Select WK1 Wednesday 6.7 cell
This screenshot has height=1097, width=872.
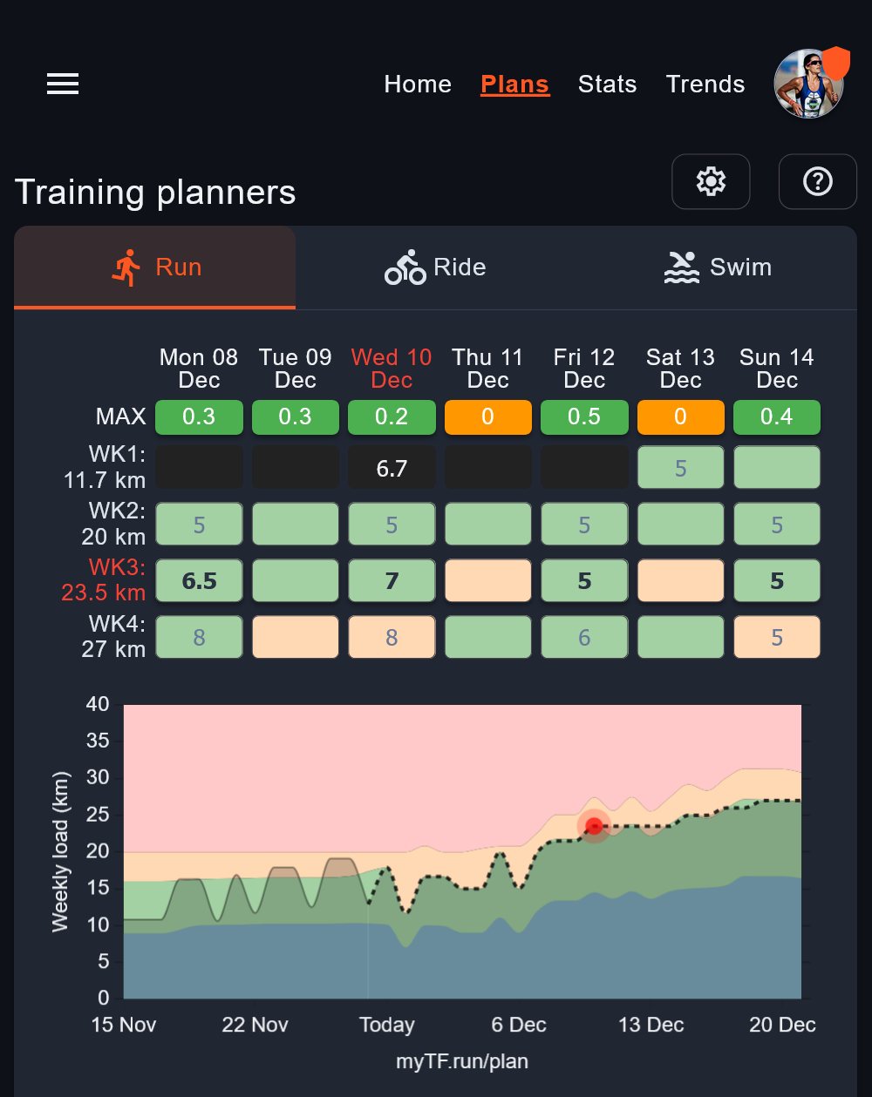click(x=392, y=468)
